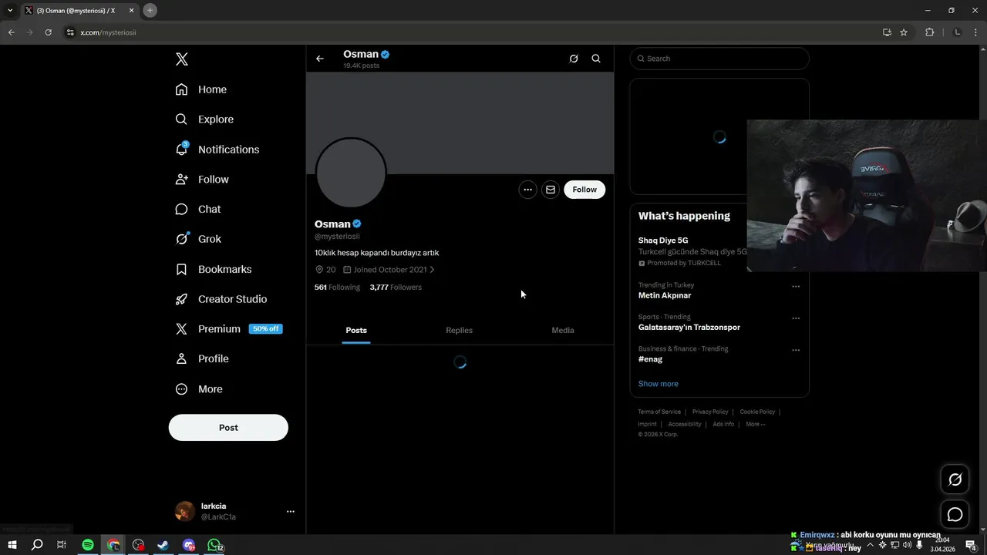Expand the Joined October 2021 details
This screenshot has width=987, height=555.
(389, 270)
